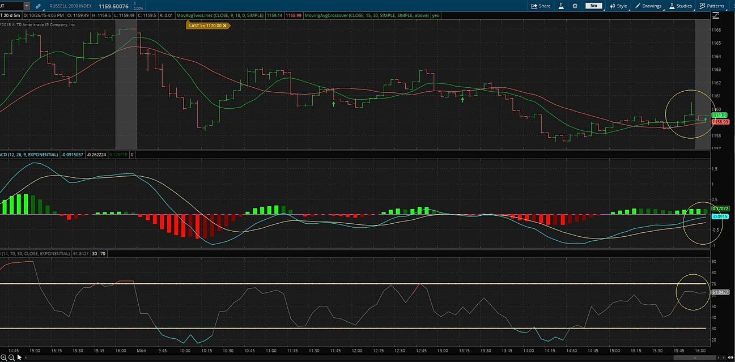This screenshot has height=362, width=735.
Task: Click the zoom out magnifier icon
Action: point(11,357)
